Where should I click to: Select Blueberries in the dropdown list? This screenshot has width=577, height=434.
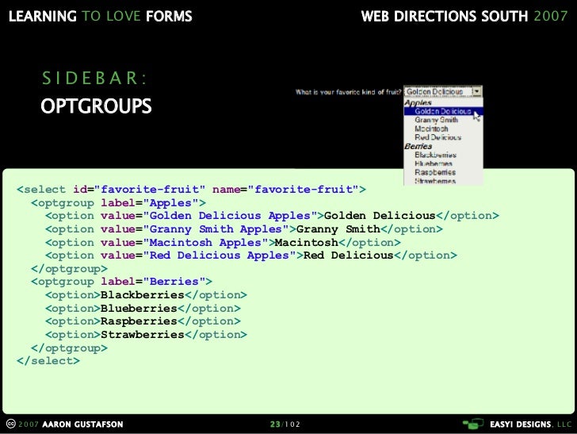click(x=433, y=163)
